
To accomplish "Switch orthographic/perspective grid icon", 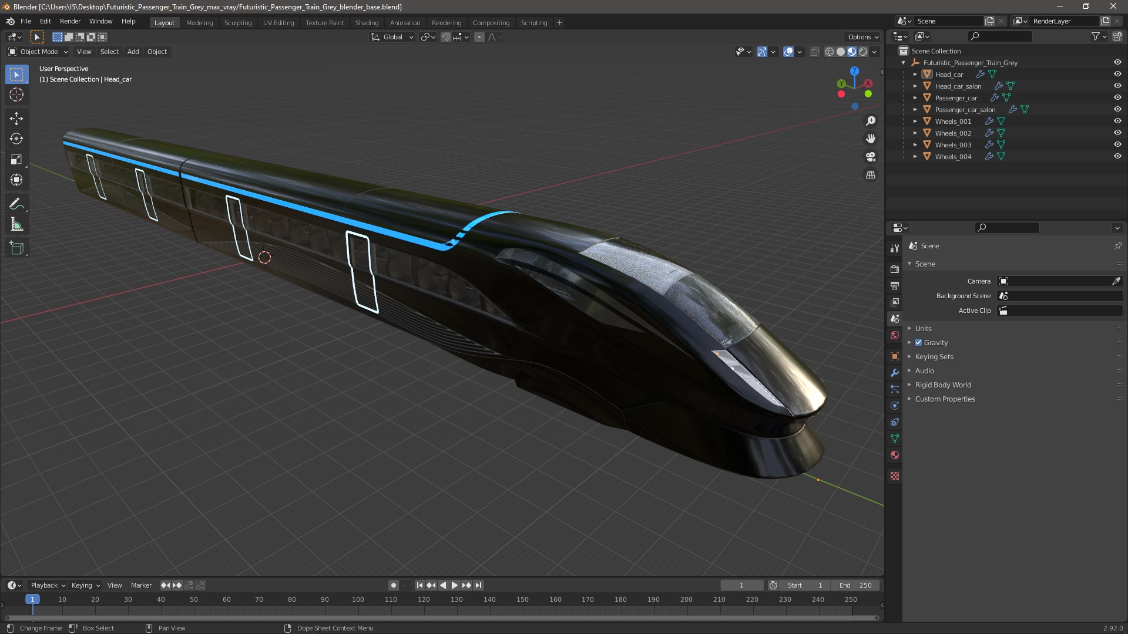I will point(871,175).
